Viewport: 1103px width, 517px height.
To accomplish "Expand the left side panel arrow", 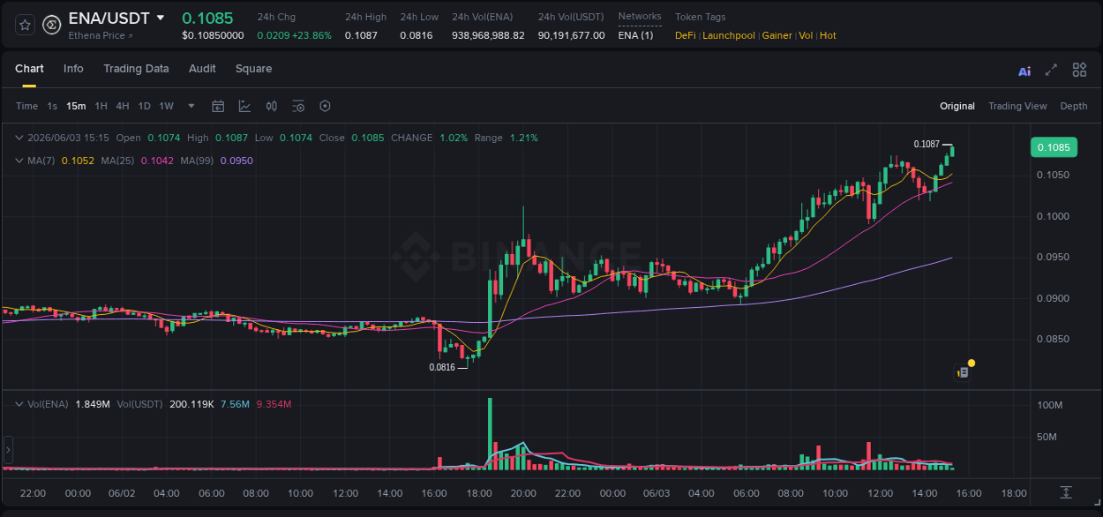I will pos(8,450).
